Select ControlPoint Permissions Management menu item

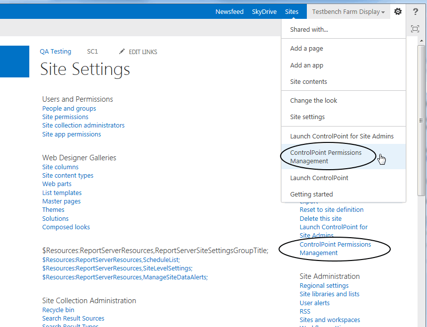(326, 157)
